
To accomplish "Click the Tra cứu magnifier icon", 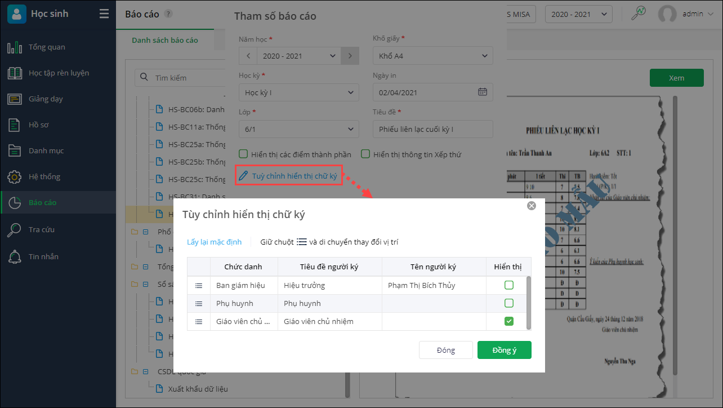I will tap(15, 230).
